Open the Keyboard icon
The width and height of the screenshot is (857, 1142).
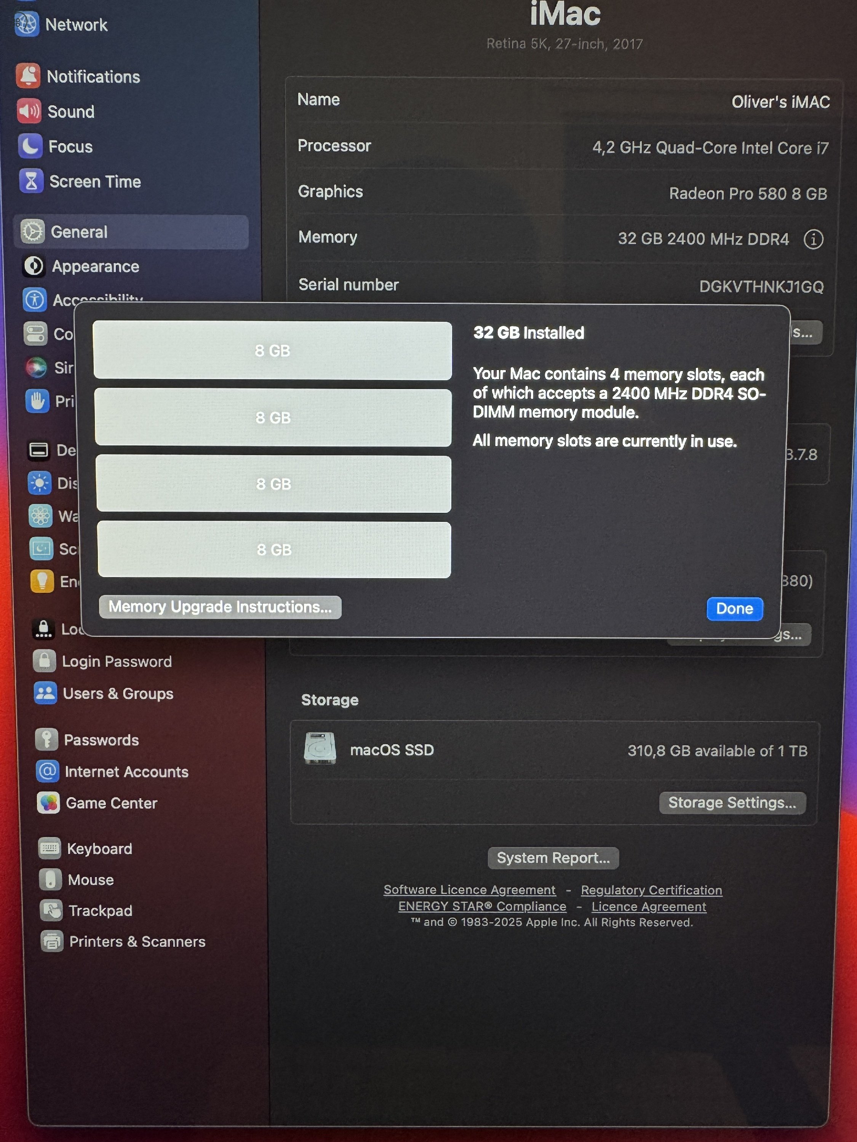tap(50, 848)
